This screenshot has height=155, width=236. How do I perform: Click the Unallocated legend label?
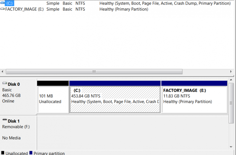coord(17,153)
